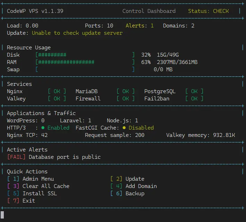This screenshot has height=222, width=246.
Task: Click the green HTTP/3 Enabled dot
Action: 43,128
